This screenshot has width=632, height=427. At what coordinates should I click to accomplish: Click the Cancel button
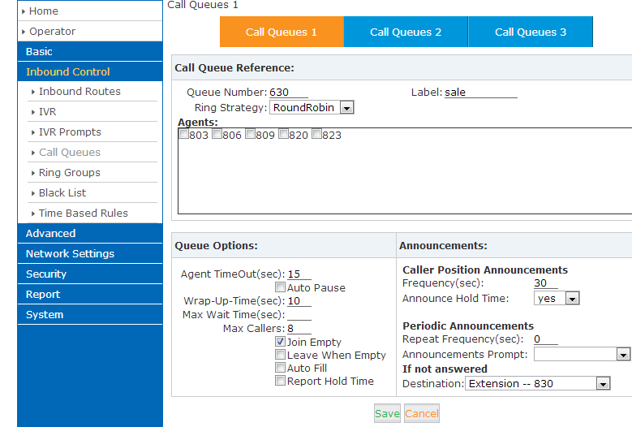[422, 413]
